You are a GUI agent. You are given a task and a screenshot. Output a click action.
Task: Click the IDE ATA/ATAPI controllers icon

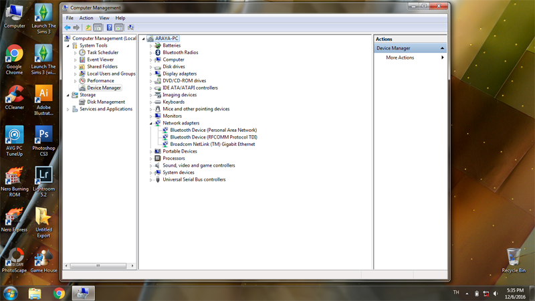pyautogui.click(x=158, y=88)
